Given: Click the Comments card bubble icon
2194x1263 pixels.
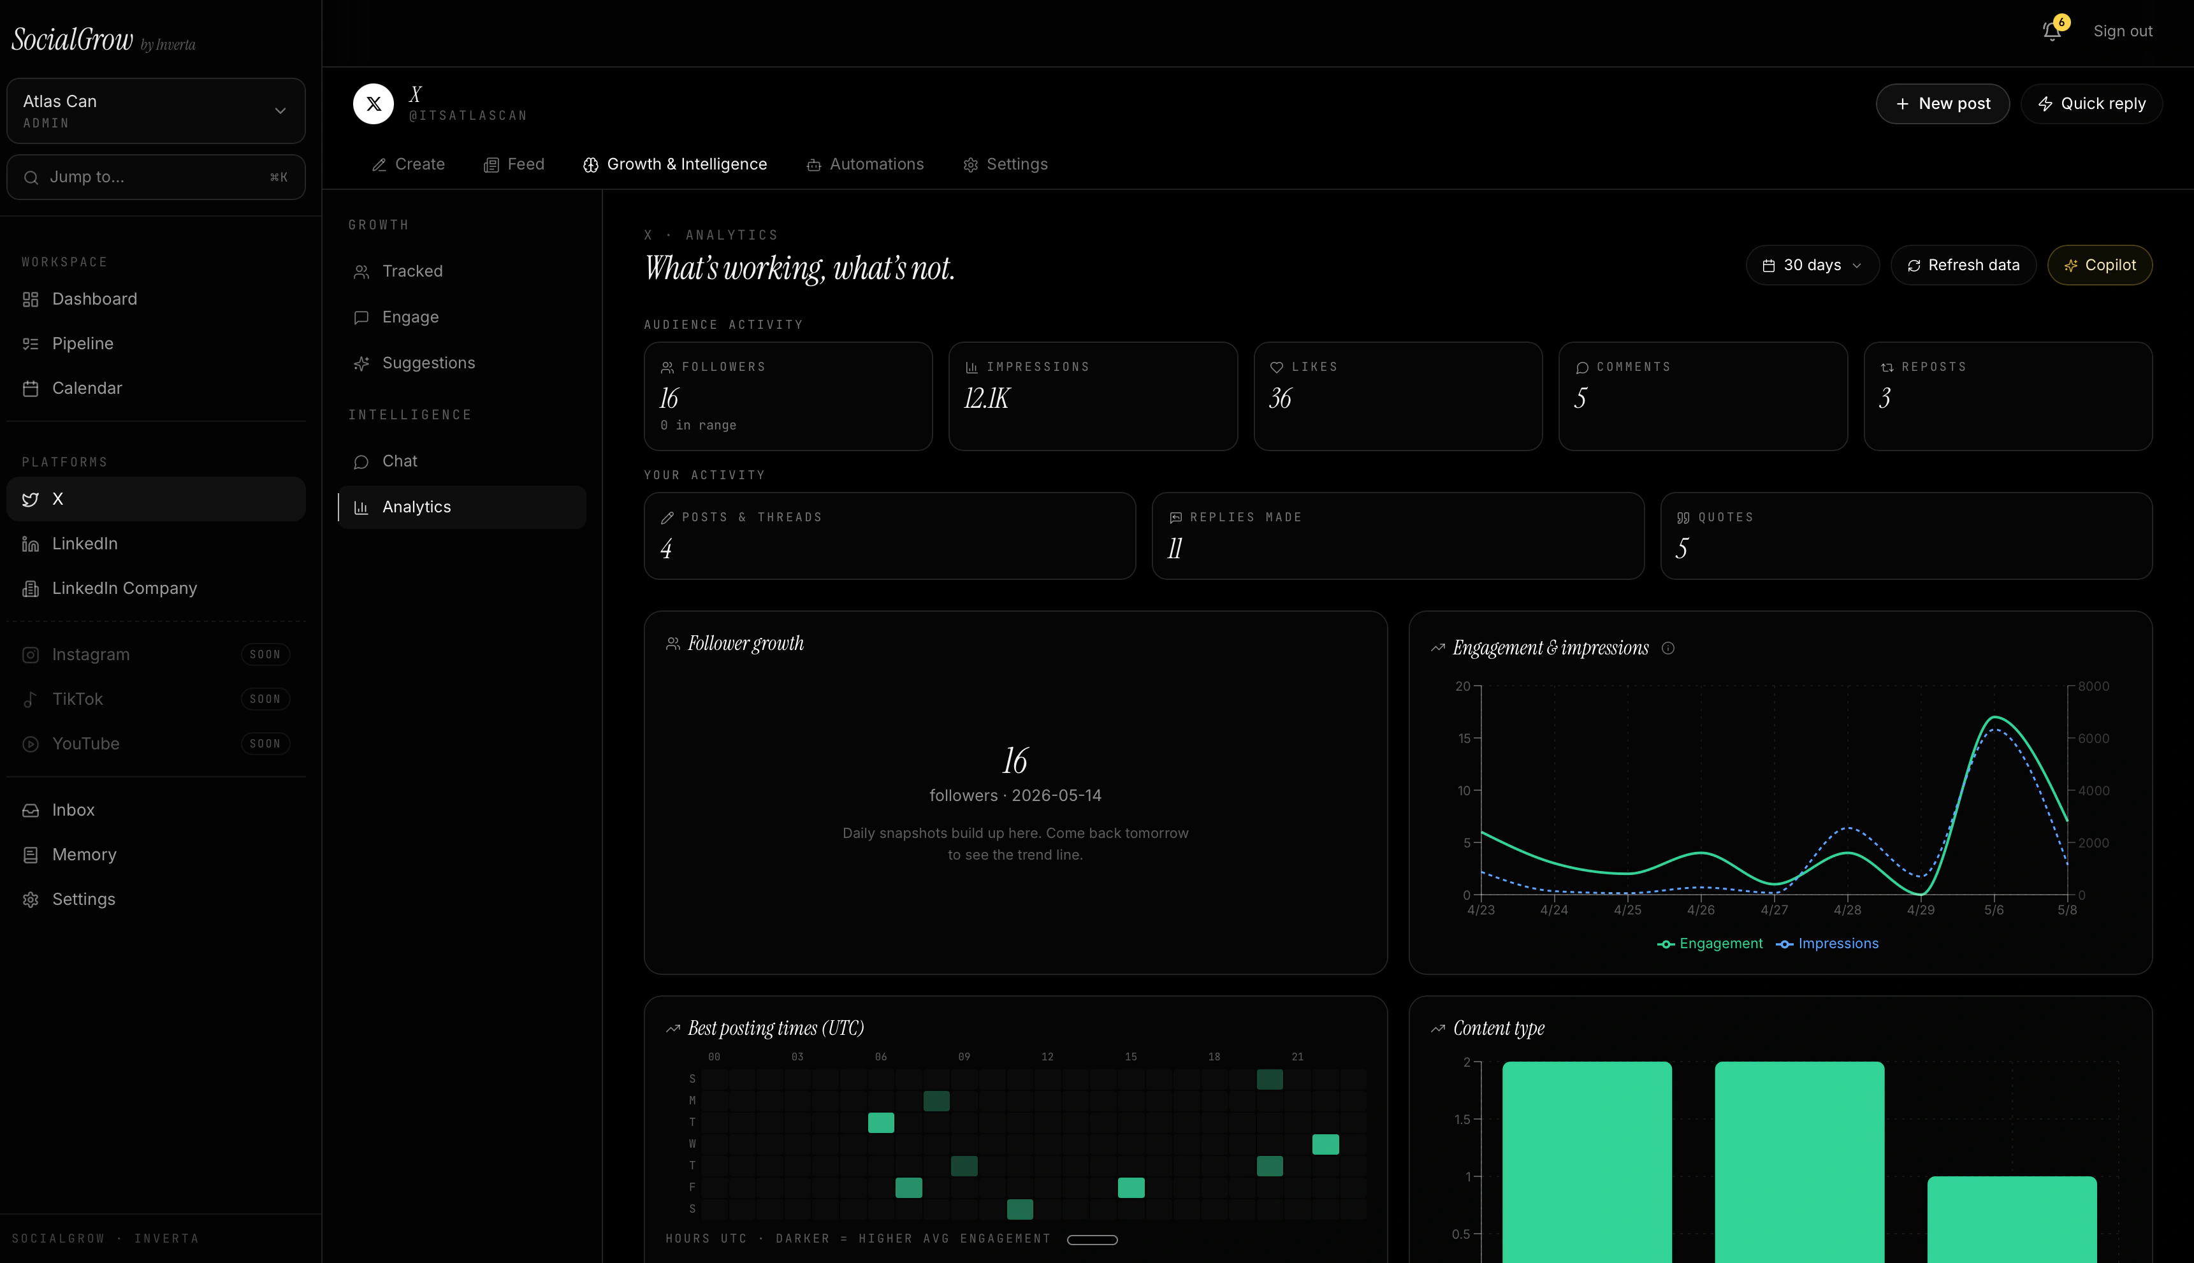Looking at the screenshot, I should (1581, 368).
